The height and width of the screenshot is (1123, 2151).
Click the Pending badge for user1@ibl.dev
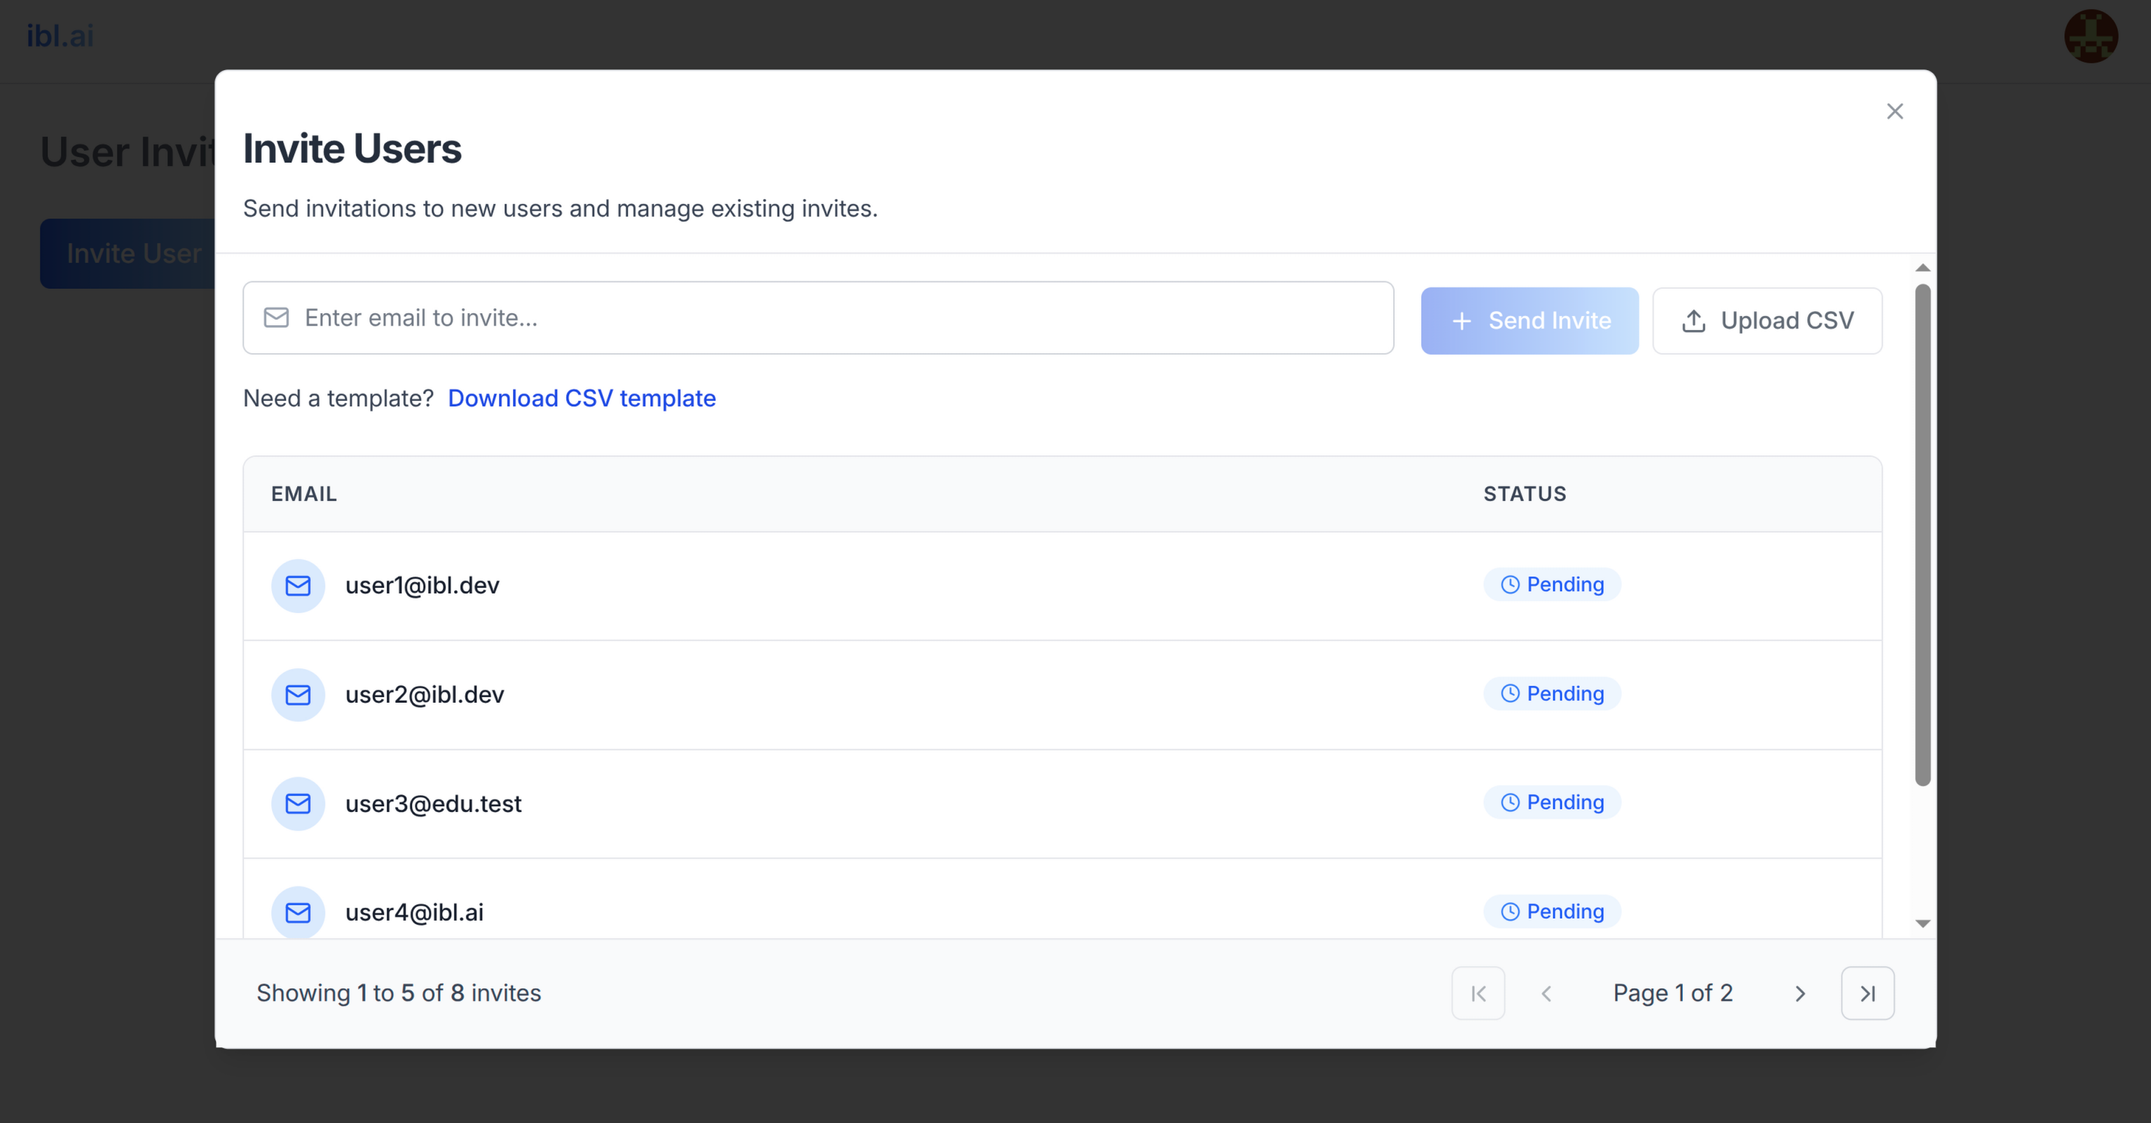coord(1553,584)
